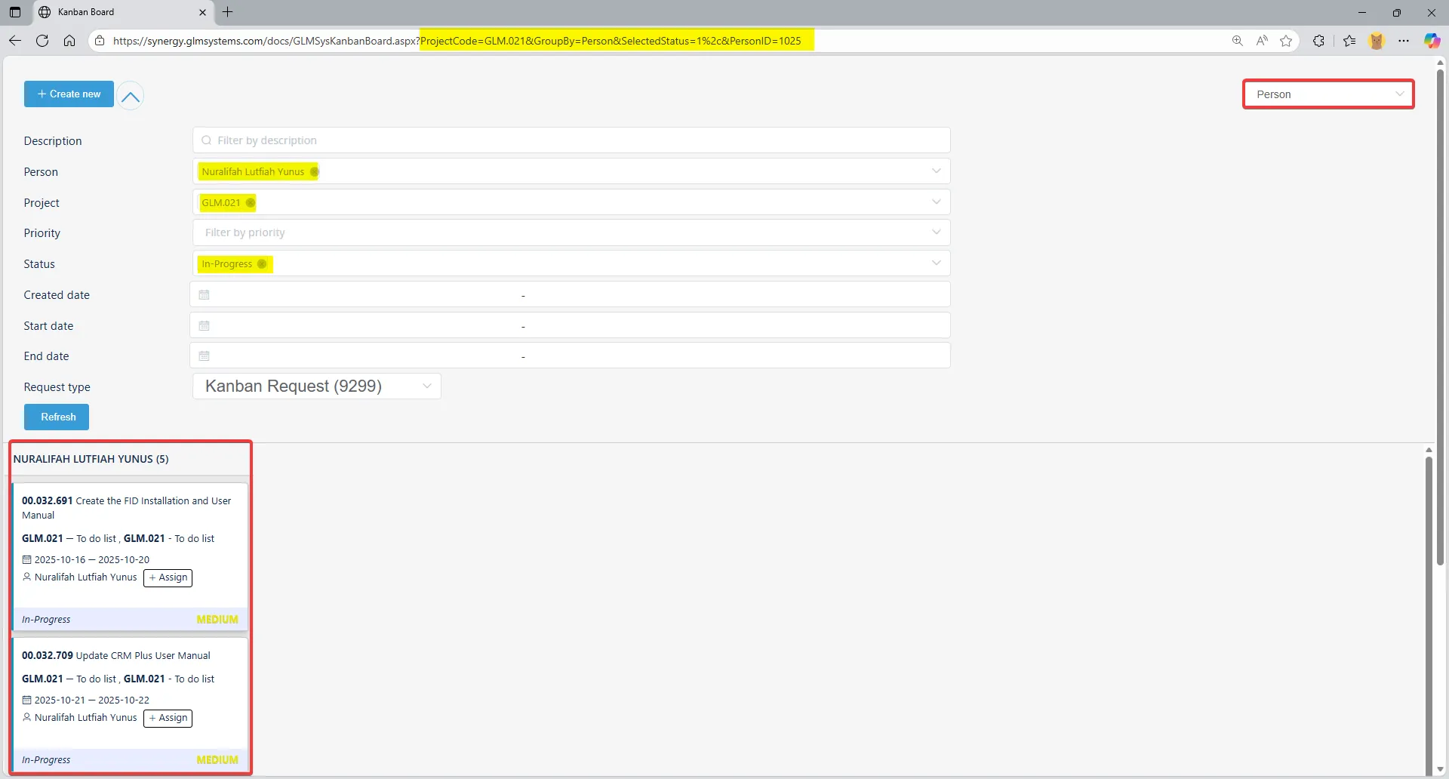Viewport: 1449px width, 779px height.
Task: Click the Create new button
Action: (69, 94)
